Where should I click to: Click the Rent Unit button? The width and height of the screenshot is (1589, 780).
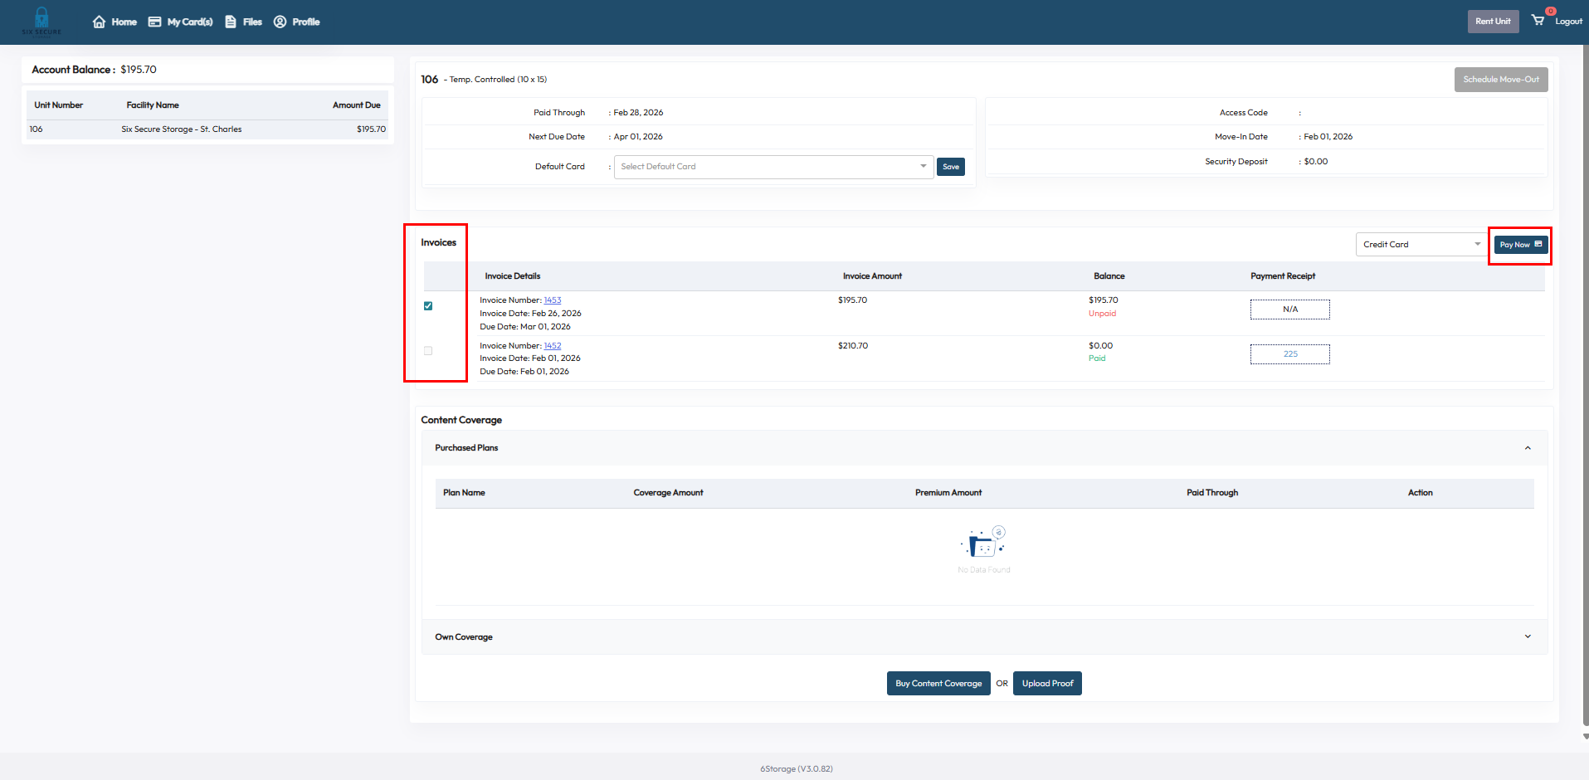(1492, 22)
